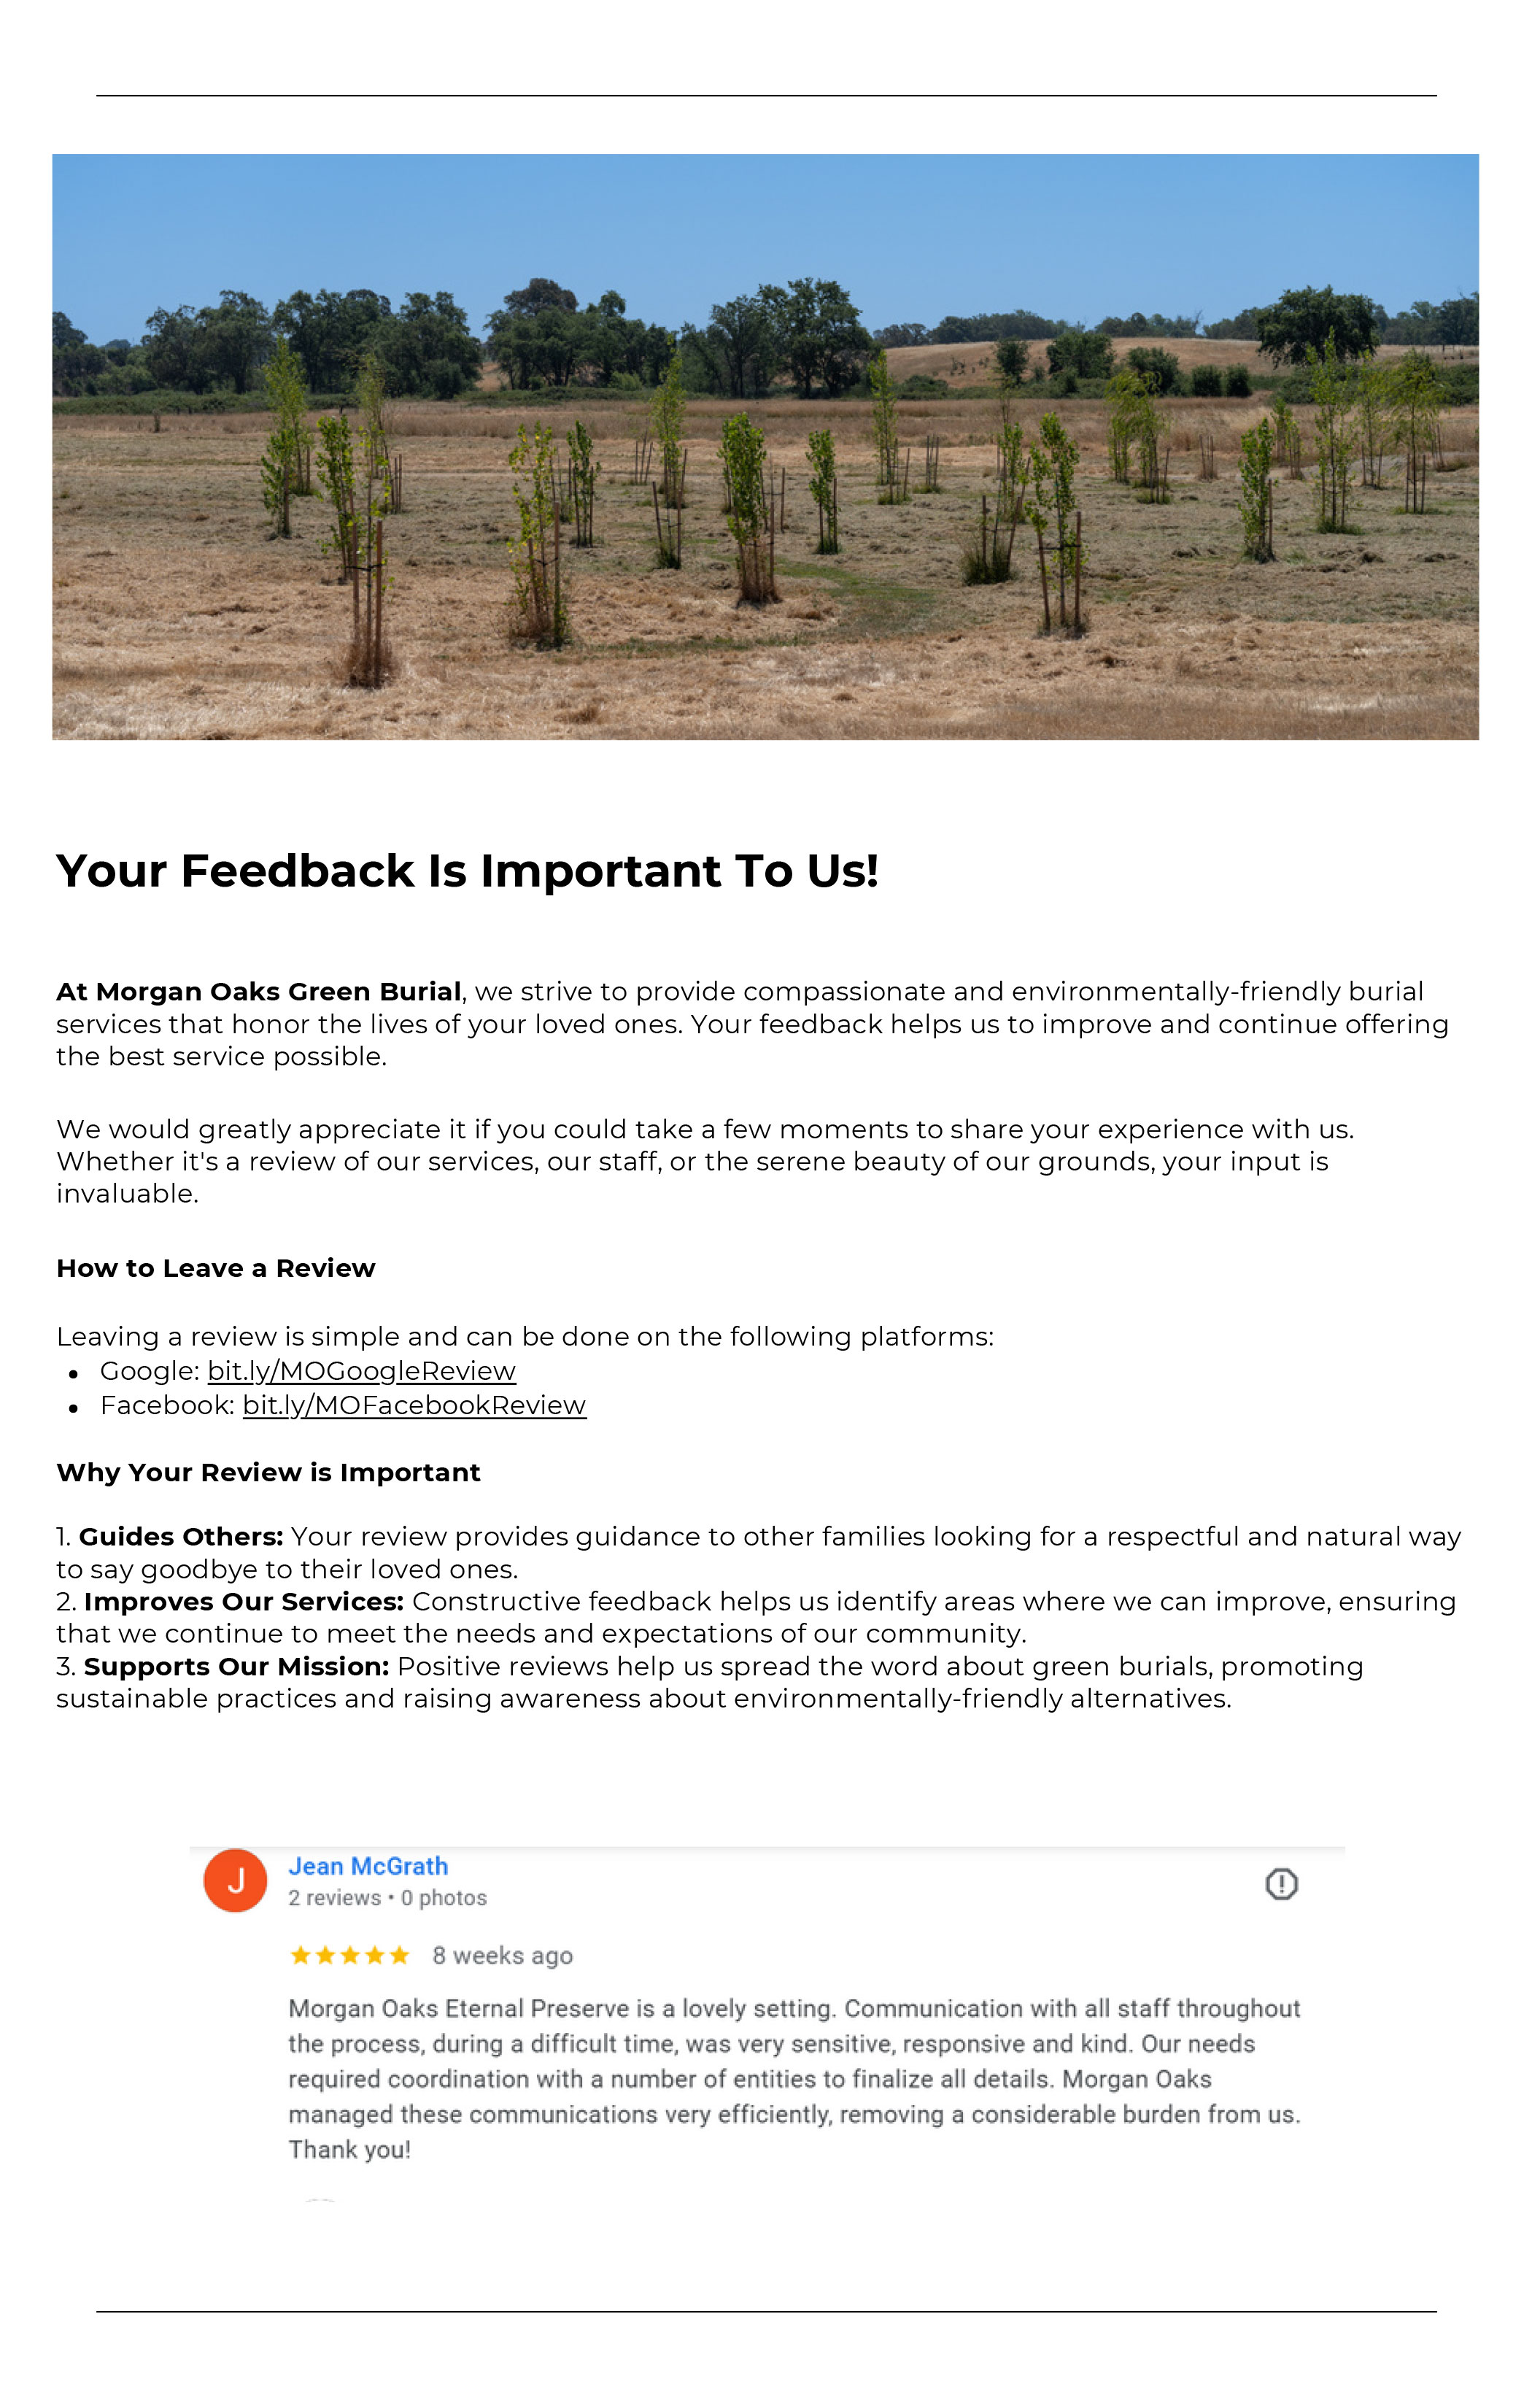The image size is (1532, 2408).
Task: Click "Thank you!" at the review's end
Action: (349, 2150)
